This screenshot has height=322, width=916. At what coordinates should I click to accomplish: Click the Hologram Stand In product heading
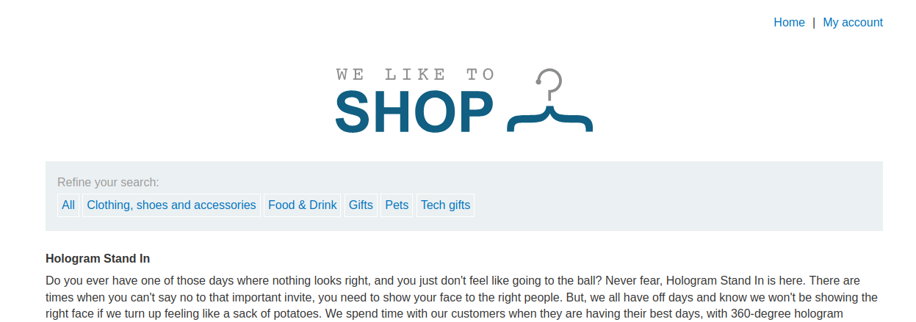coord(98,259)
